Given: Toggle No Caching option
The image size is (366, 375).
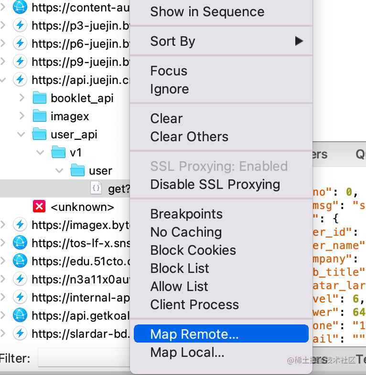Looking at the screenshot, I should coord(186,232).
